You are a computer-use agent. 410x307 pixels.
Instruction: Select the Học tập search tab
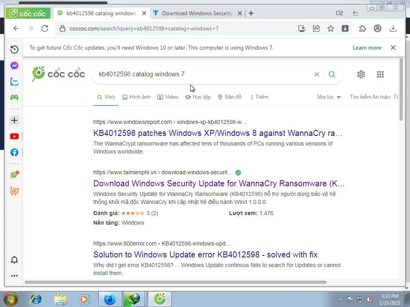pos(198,97)
